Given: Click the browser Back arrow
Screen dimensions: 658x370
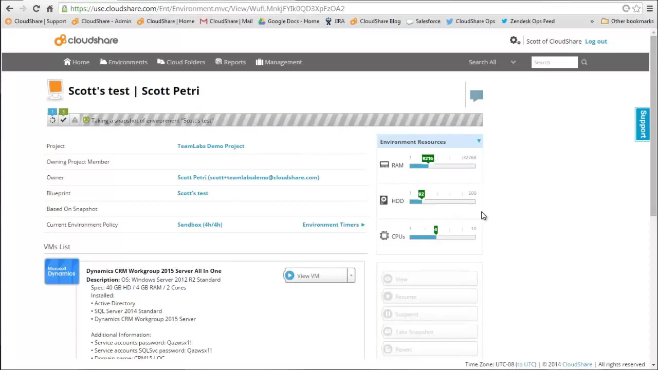Looking at the screenshot, I should point(9,8).
